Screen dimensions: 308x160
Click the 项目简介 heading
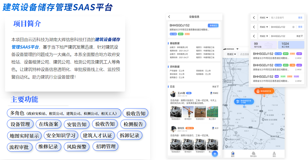pos(27,24)
